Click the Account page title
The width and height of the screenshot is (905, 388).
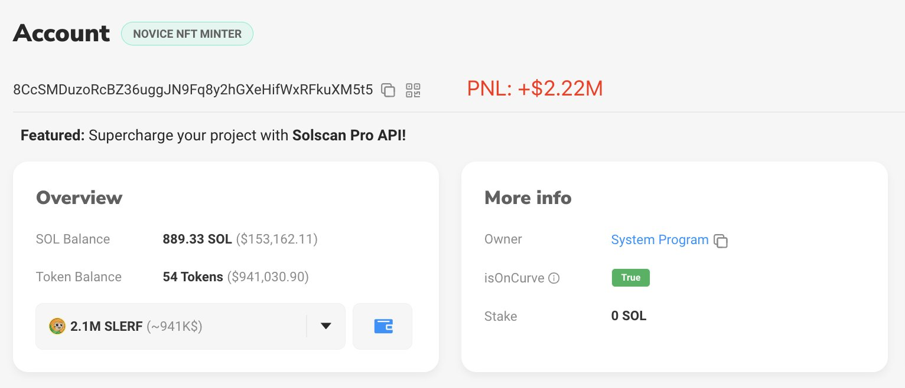61,33
